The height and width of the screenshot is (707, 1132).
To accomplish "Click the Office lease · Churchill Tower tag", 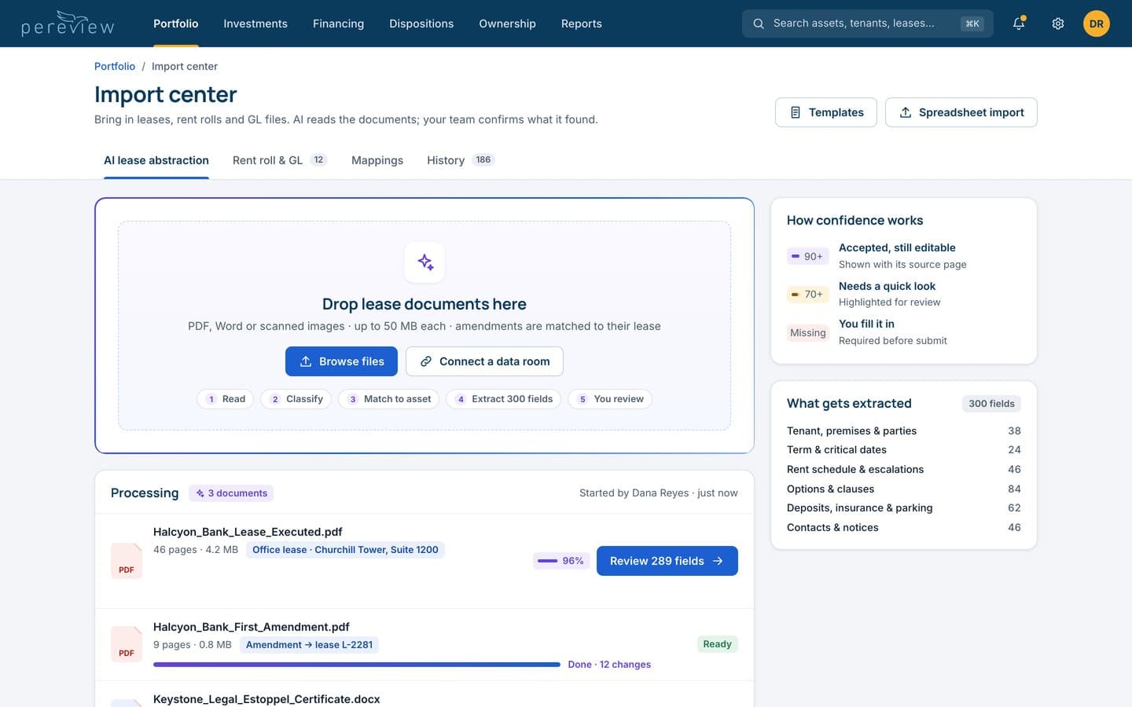I will [x=345, y=550].
